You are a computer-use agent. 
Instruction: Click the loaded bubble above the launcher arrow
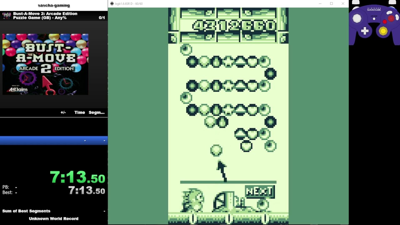click(216, 150)
